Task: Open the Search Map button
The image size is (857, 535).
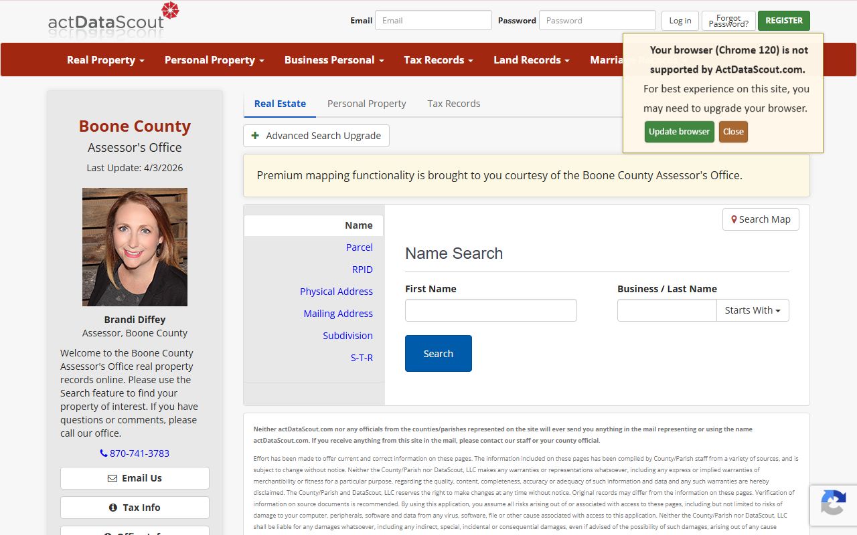Action: [x=761, y=219]
